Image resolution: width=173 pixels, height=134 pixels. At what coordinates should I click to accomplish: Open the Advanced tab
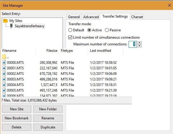(x=91, y=17)
